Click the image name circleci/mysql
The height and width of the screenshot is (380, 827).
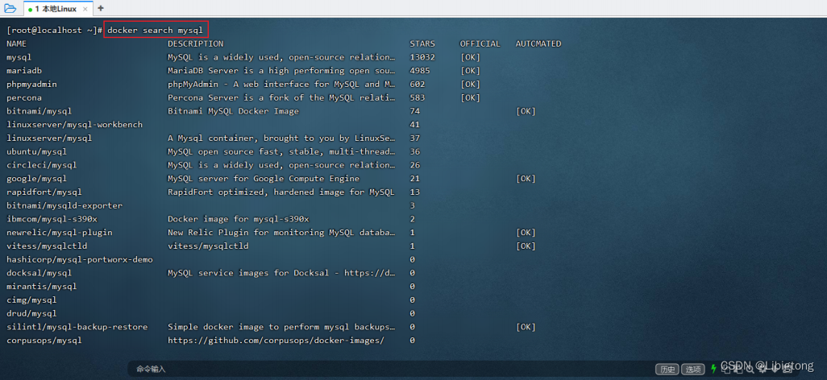point(42,165)
